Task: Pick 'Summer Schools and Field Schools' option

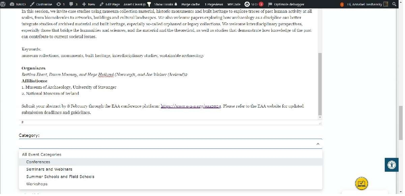Action: 60,177
